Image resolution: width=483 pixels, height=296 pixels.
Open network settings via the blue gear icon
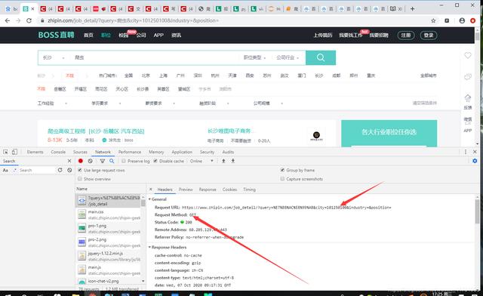[x=475, y=161]
